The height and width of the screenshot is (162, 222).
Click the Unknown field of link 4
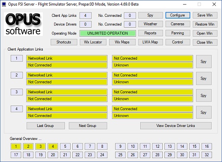[x=152, y=116]
